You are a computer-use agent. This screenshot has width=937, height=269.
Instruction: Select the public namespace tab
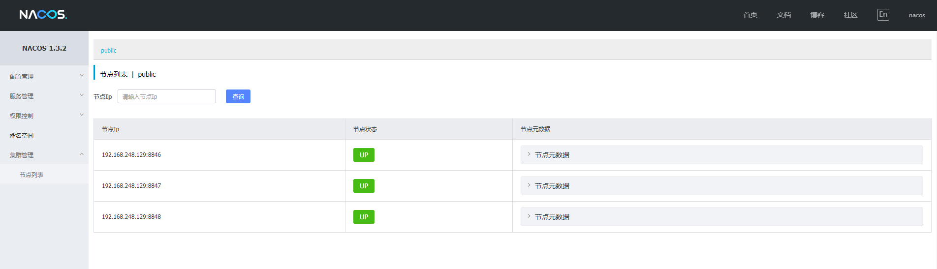pos(109,50)
